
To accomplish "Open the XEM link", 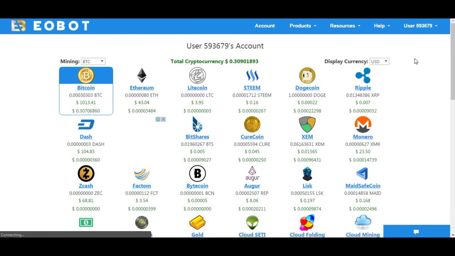I will pyautogui.click(x=307, y=137).
